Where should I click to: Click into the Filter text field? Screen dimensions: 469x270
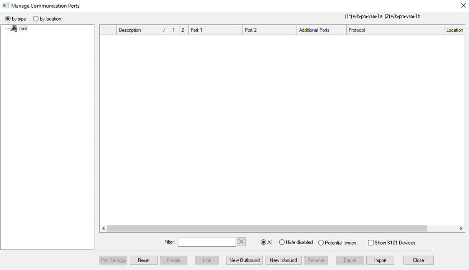(207, 242)
